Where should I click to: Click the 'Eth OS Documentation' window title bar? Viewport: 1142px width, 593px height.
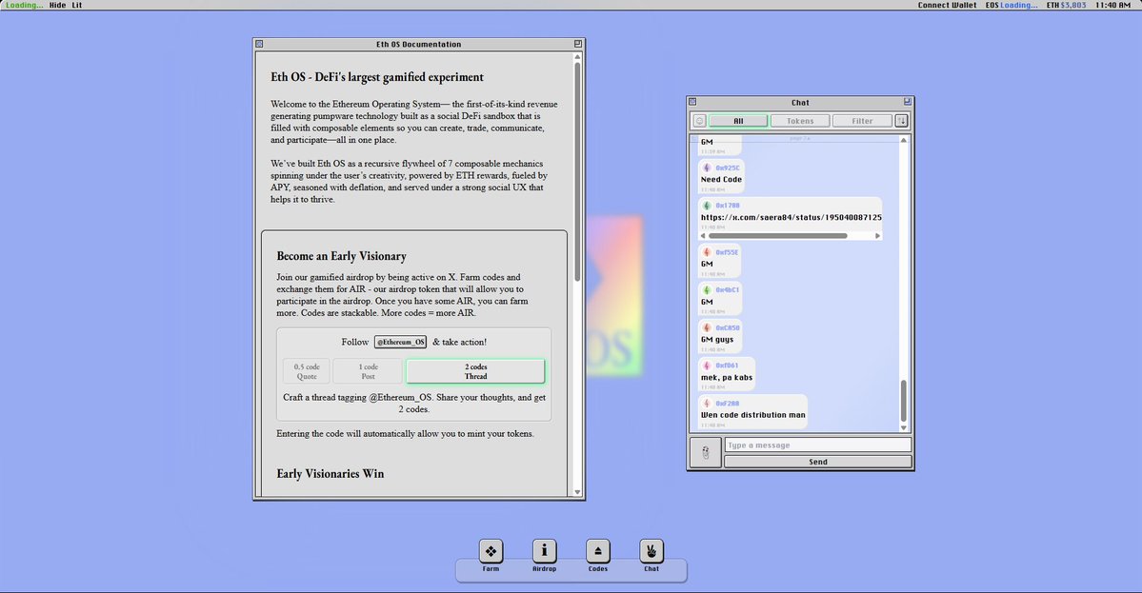(419, 44)
